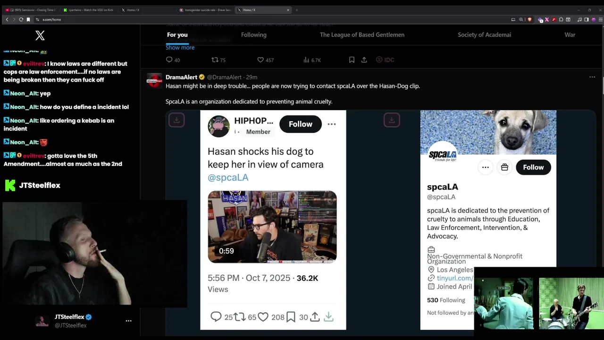Green download icon on embedded post
Viewport: 604px width, 340px height.
point(328,317)
